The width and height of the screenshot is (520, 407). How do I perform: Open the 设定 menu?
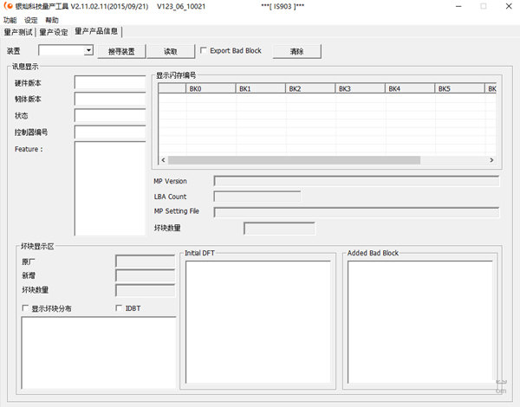coord(31,20)
